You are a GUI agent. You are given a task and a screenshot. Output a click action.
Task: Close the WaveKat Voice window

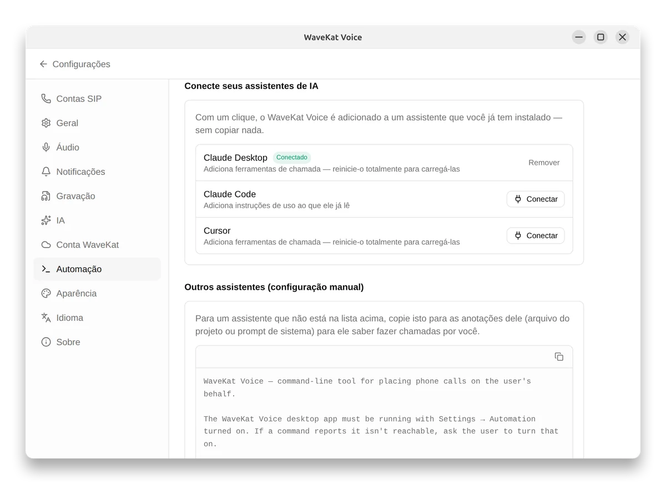[622, 37]
